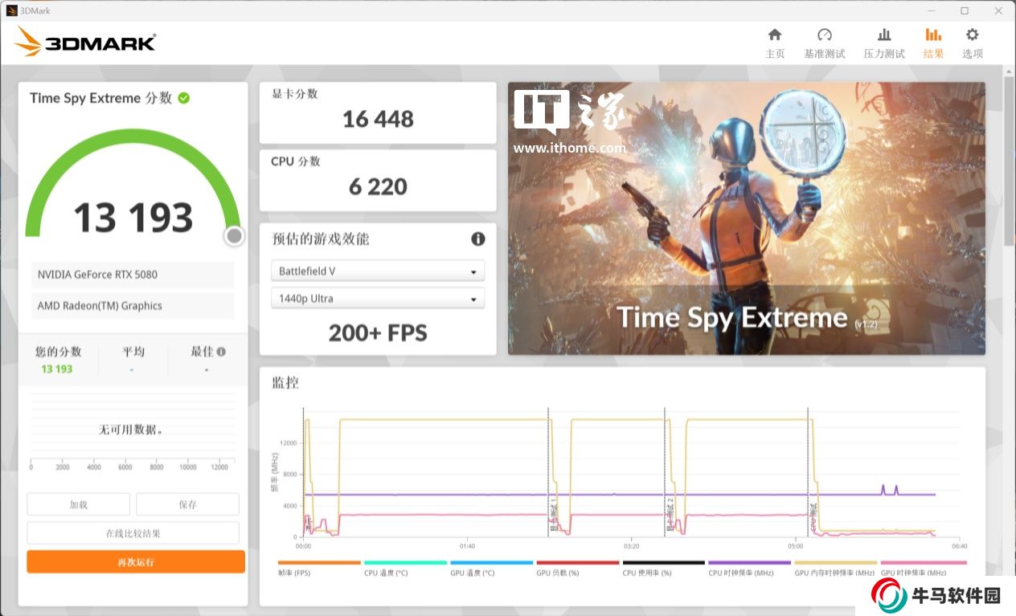The width and height of the screenshot is (1016, 616).
Task: Click the info icon next to 最佳
Action: [221, 352]
